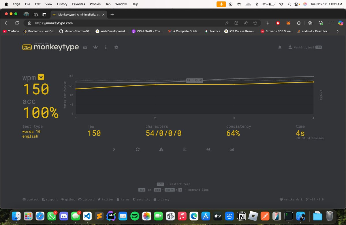Open the Tab menu in menu bar

click(108, 4)
